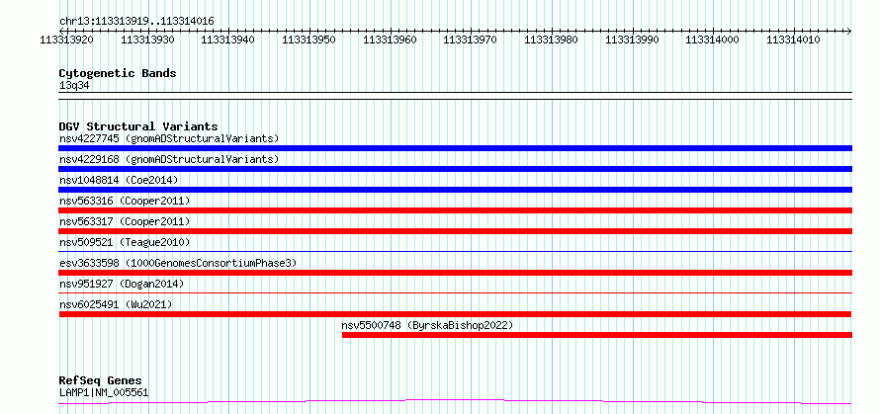Screen dimensions: 880x414
Task: Click the nsv951927 (Dogan2014) label
Action: [122, 284]
